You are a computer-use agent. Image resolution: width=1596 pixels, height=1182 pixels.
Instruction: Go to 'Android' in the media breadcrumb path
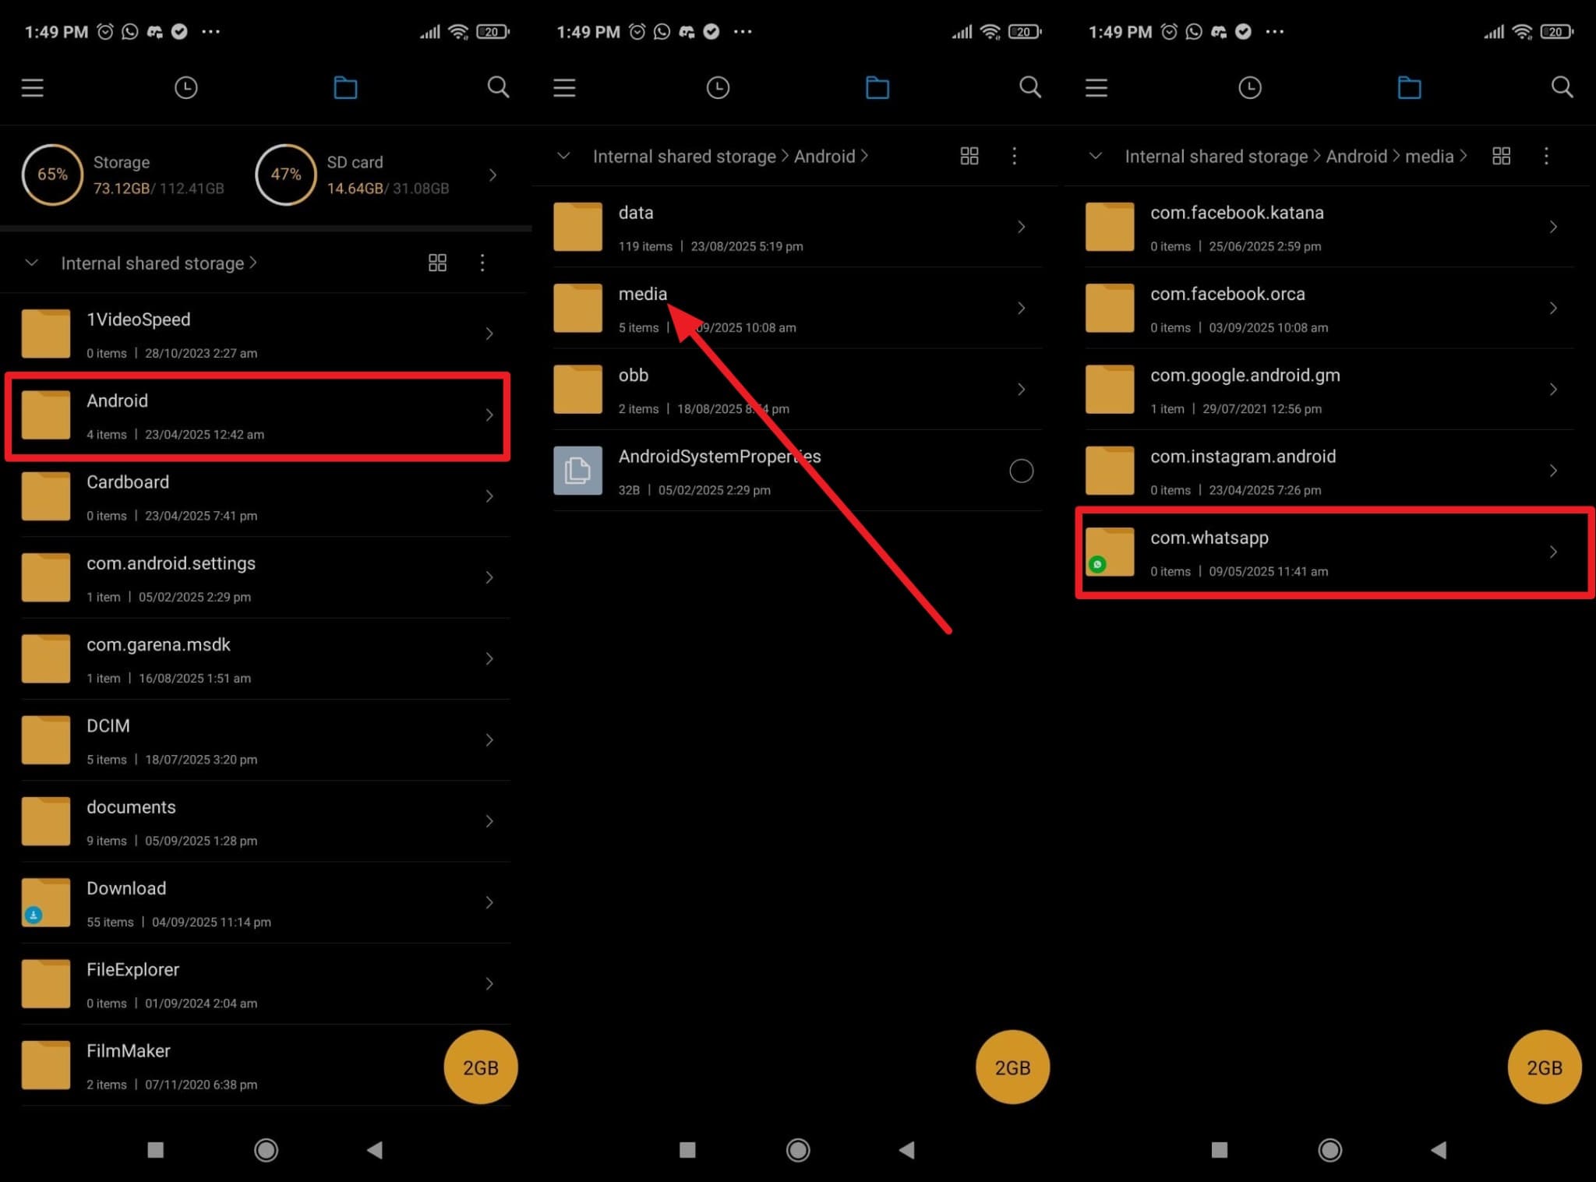[1356, 157]
